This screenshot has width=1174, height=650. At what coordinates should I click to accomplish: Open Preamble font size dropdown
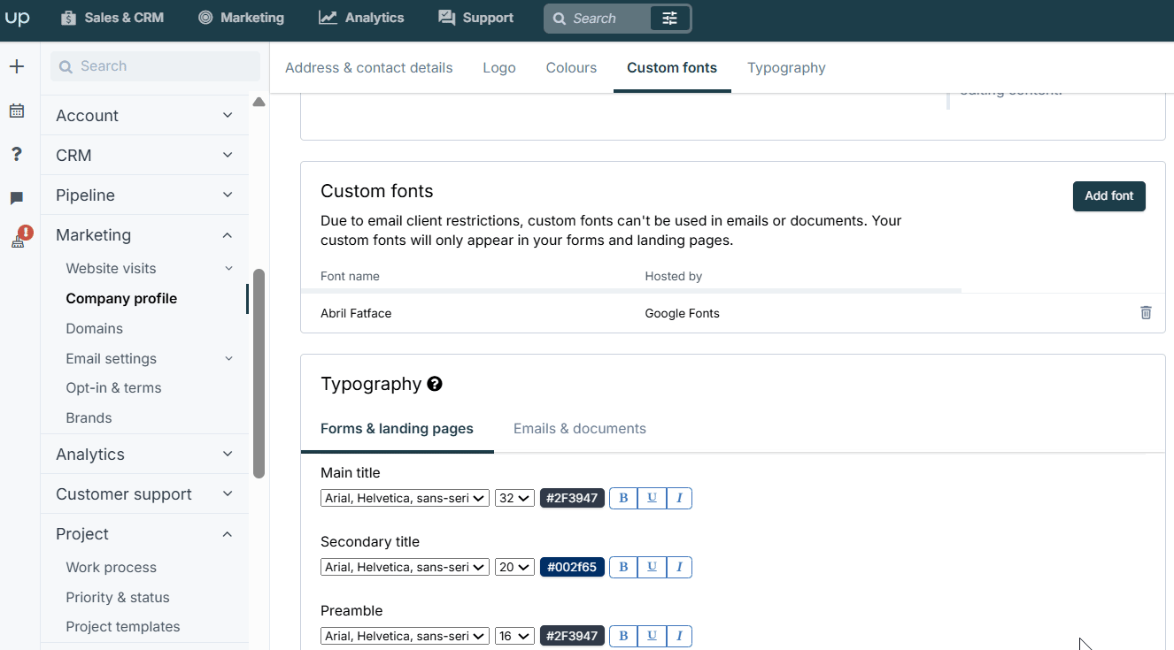(514, 636)
